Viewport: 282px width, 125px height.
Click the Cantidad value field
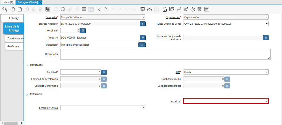pyautogui.click(x=81, y=72)
